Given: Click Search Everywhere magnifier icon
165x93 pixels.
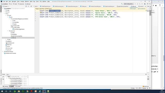Looking at the screenshot, I should tap(150, 4).
